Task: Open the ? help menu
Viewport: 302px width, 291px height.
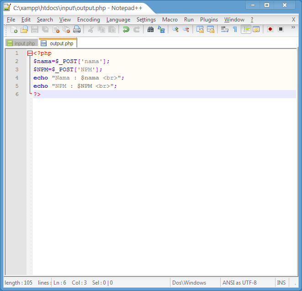Action: tap(252, 20)
